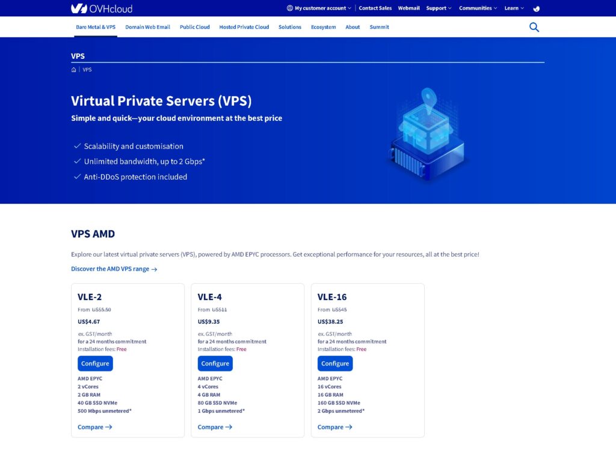
Task: Open the Summit menu item
Action: [379, 27]
